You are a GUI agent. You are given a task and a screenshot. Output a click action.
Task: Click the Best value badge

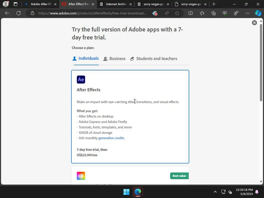(179, 176)
